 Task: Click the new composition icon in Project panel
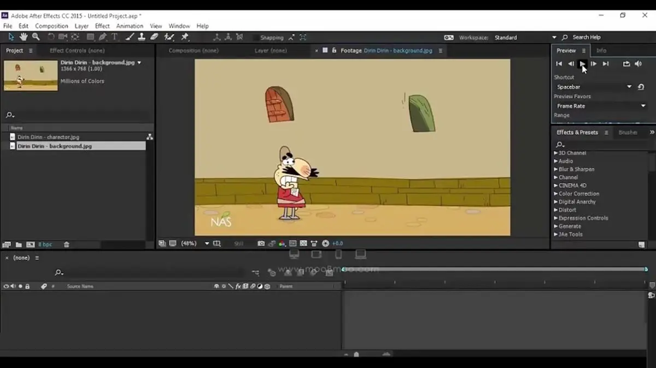30,245
